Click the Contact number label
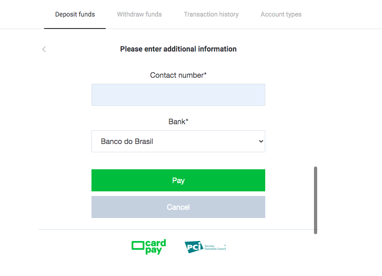This screenshot has height=276, width=382. pos(178,75)
